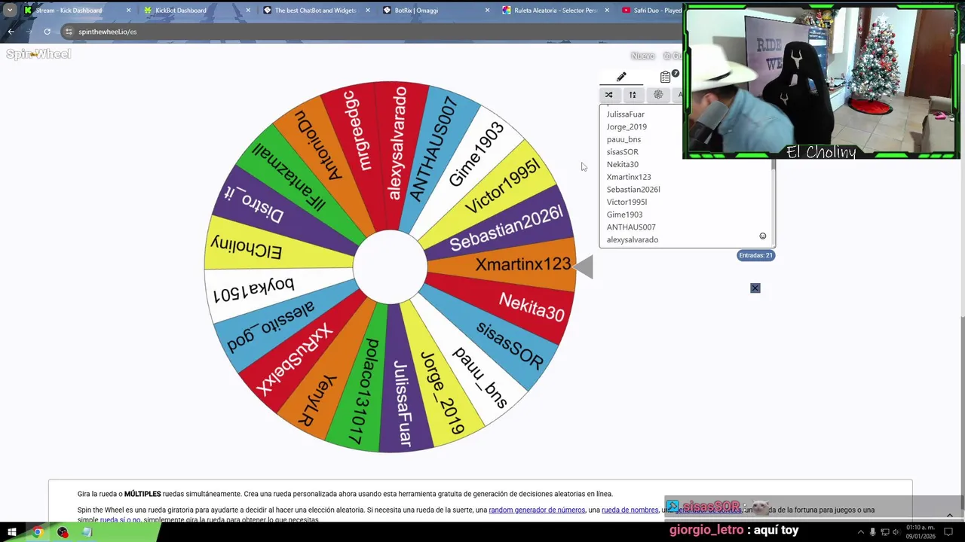Screen dimensions: 965x542
Task: Click the browser back arrow
Action: tap(11, 32)
